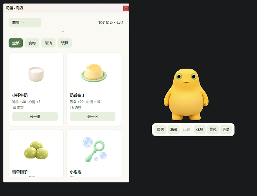Open the 更多 more menu
Image resolution: width=257 pixels, height=196 pixels.
point(226,130)
